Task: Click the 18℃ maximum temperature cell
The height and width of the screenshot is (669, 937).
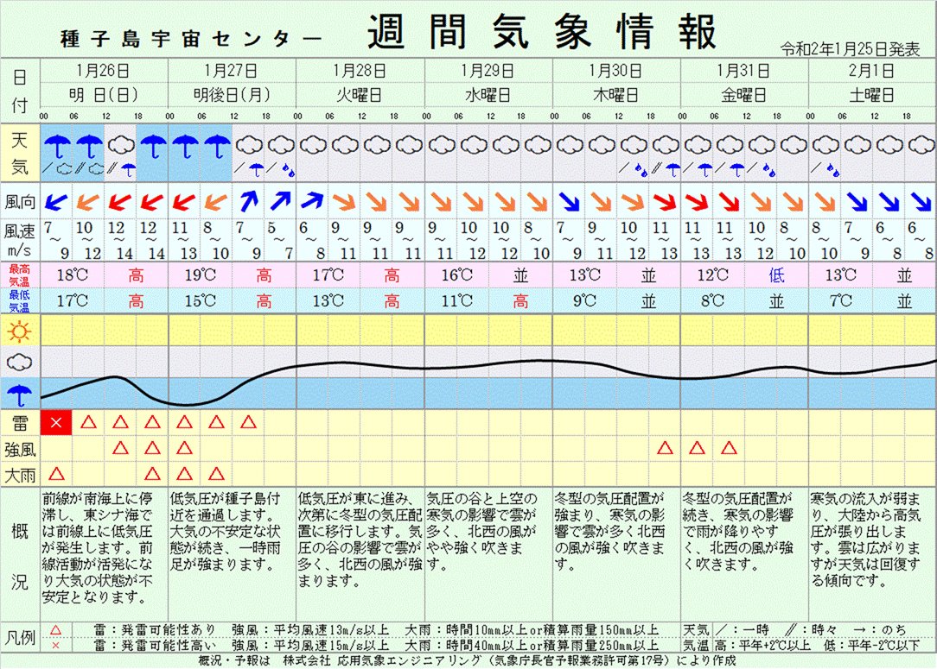Action: click(x=73, y=275)
